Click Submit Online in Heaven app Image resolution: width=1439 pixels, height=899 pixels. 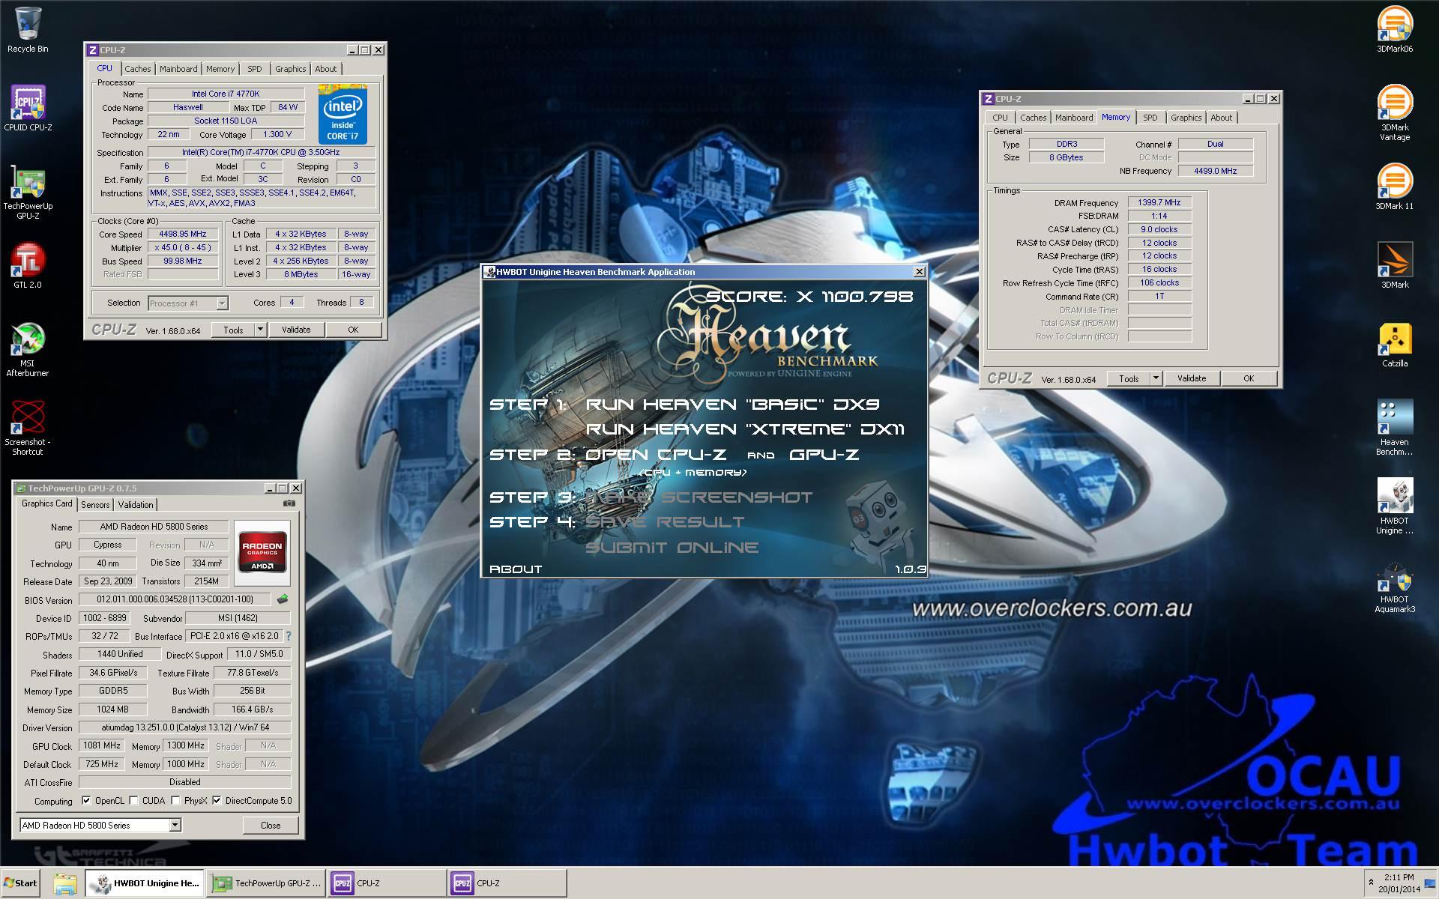click(672, 548)
